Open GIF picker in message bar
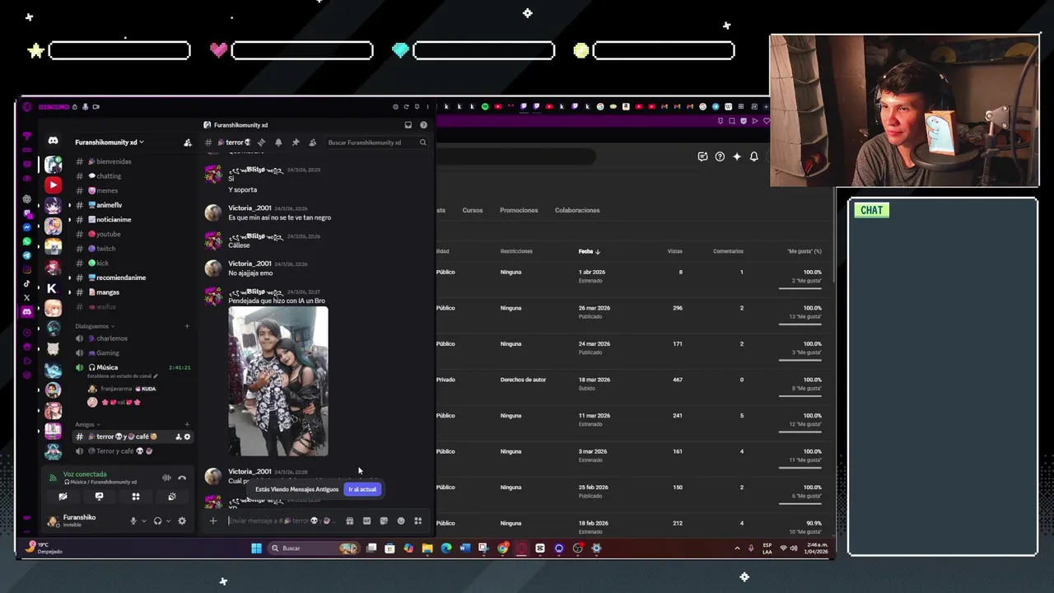The image size is (1054, 593). pos(366,521)
